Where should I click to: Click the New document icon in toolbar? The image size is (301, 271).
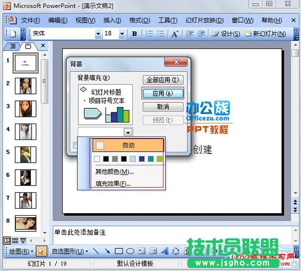coord(14,34)
